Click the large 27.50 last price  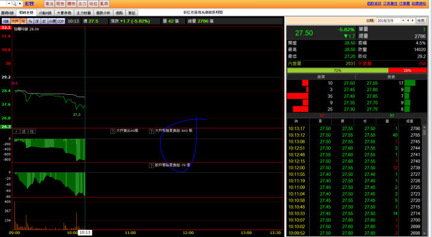pyautogui.click(x=304, y=33)
